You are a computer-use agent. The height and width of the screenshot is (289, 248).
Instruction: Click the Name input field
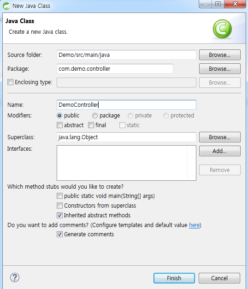click(x=126, y=105)
